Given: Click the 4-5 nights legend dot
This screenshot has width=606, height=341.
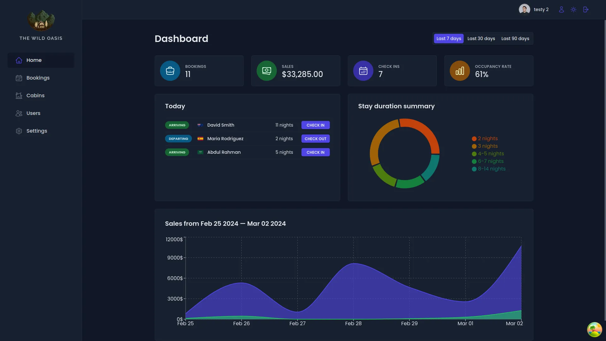Looking at the screenshot, I should [x=474, y=154].
